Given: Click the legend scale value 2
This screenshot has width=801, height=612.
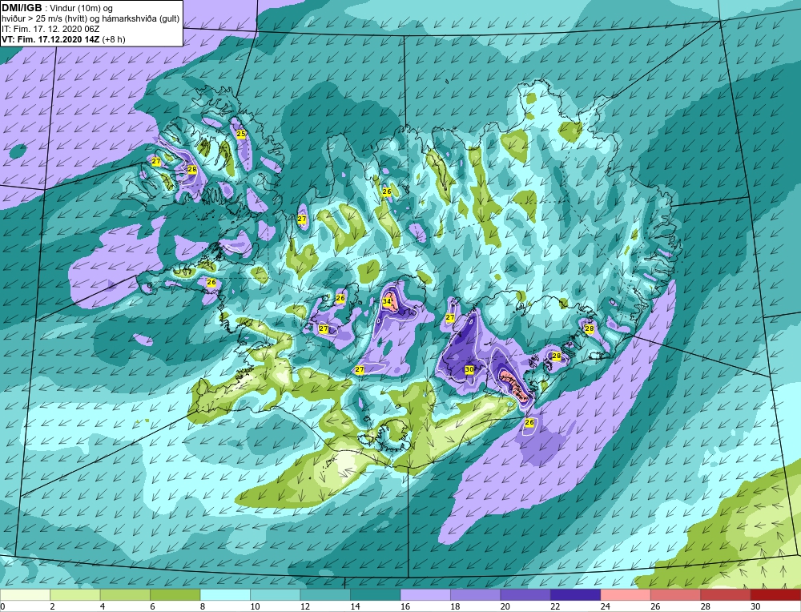Looking at the screenshot, I should point(52,606).
